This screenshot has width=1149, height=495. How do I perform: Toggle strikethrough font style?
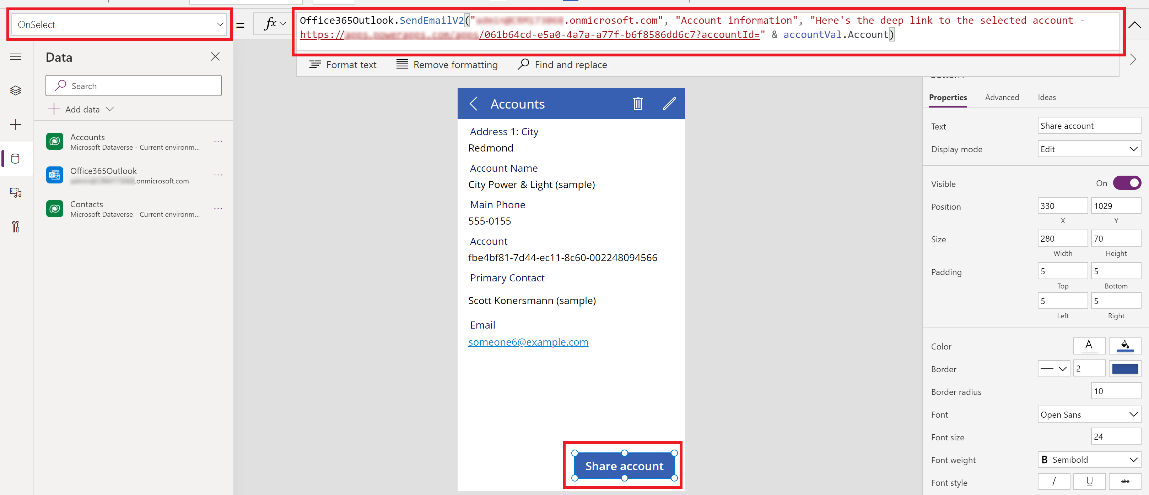tap(1125, 482)
